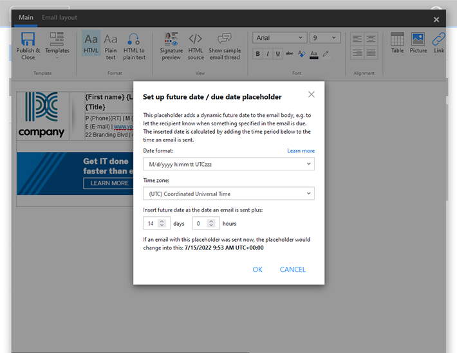Image resolution: width=457 pixels, height=353 pixels.
Task: Insert a Link
Action: click(438, 43)
